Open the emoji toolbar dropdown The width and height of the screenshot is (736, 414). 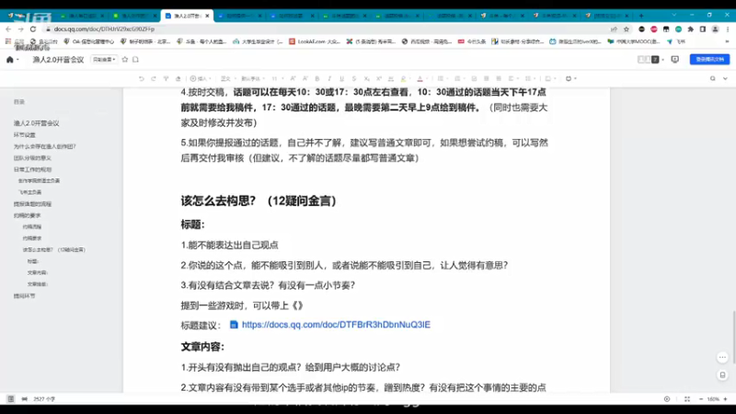point(570,79)
